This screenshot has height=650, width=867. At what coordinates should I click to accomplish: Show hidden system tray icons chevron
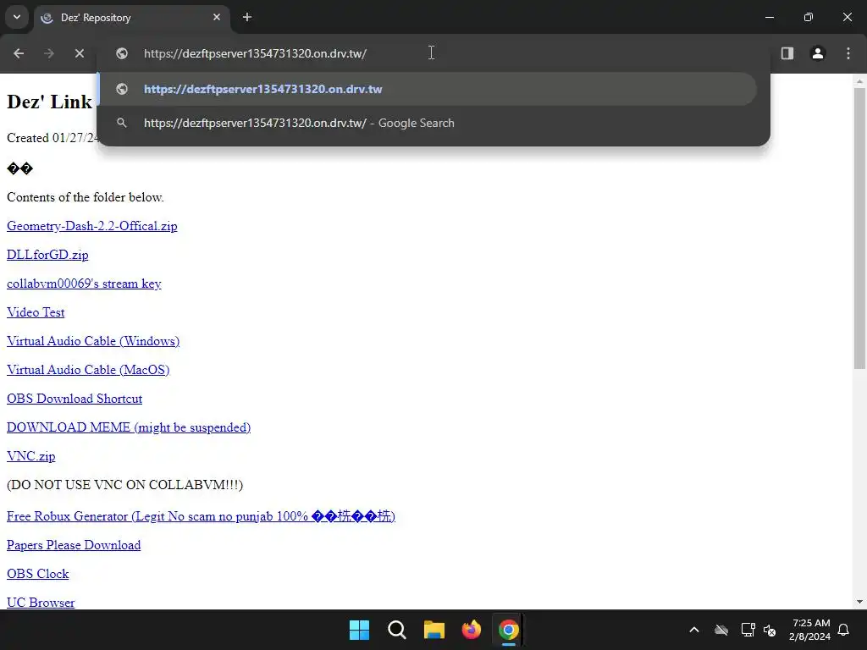(x=694, y=630)
